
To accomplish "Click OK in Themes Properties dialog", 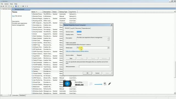I will [87, 73].
